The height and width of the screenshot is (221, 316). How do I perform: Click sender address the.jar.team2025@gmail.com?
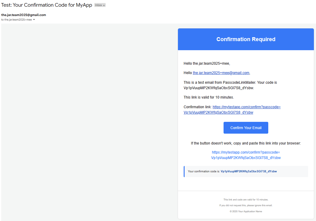pos(24,15)
